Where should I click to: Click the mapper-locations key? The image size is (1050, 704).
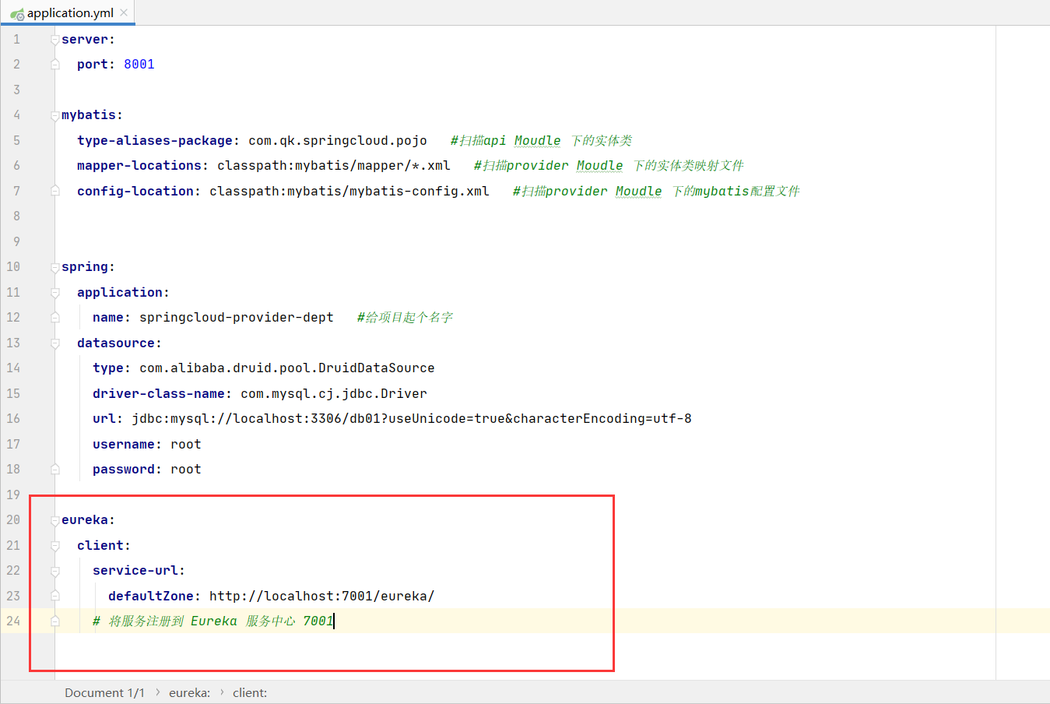pos(139,165)
